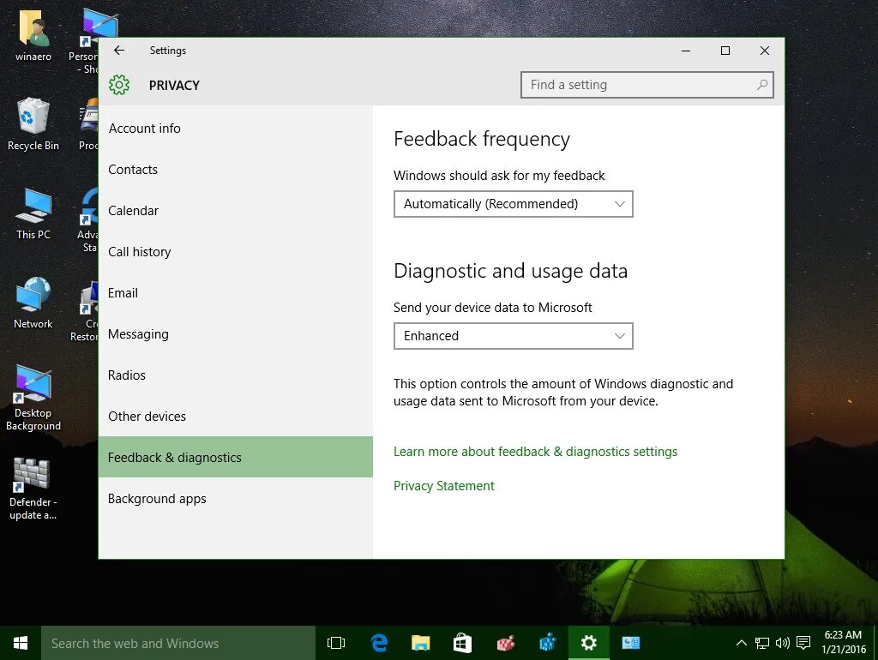
Task: Open Action Center notifications icon
Action: click(803, 643)
